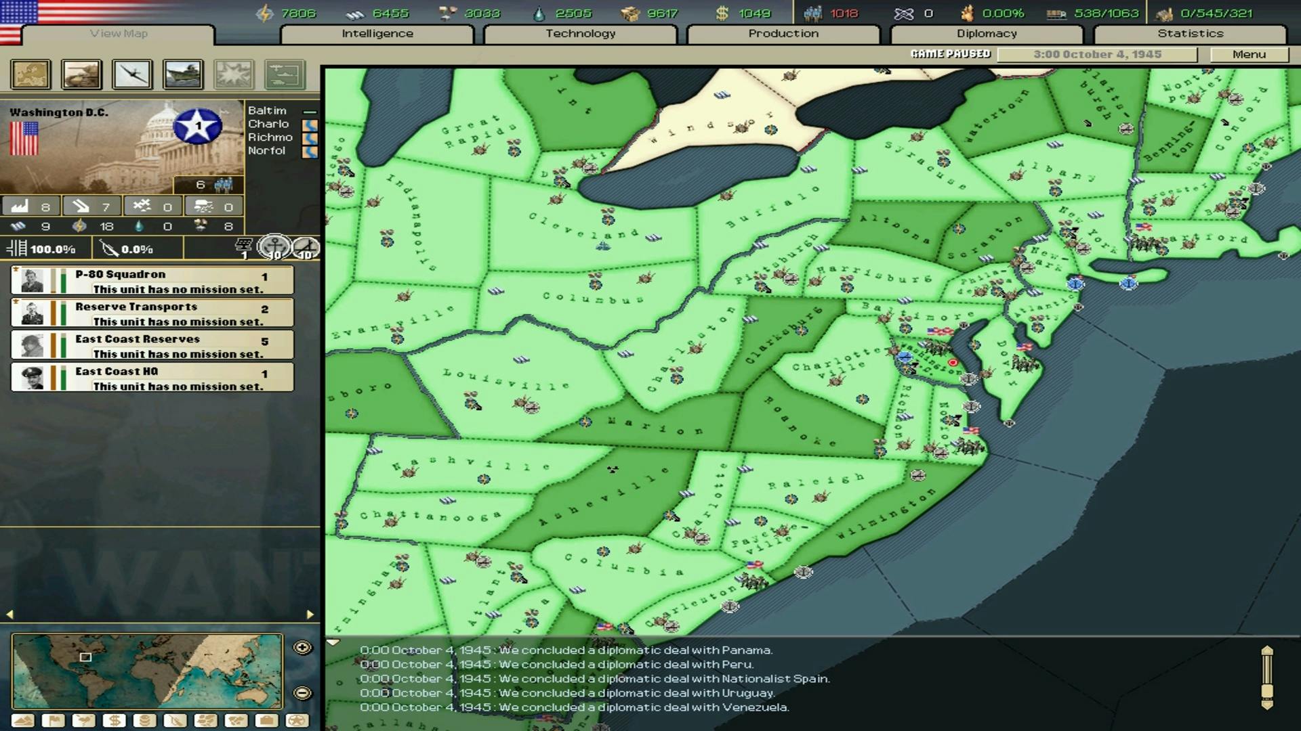Click the world minimap thumbnail
This screenshot has height=731, width=1301.
coord(147,671)
